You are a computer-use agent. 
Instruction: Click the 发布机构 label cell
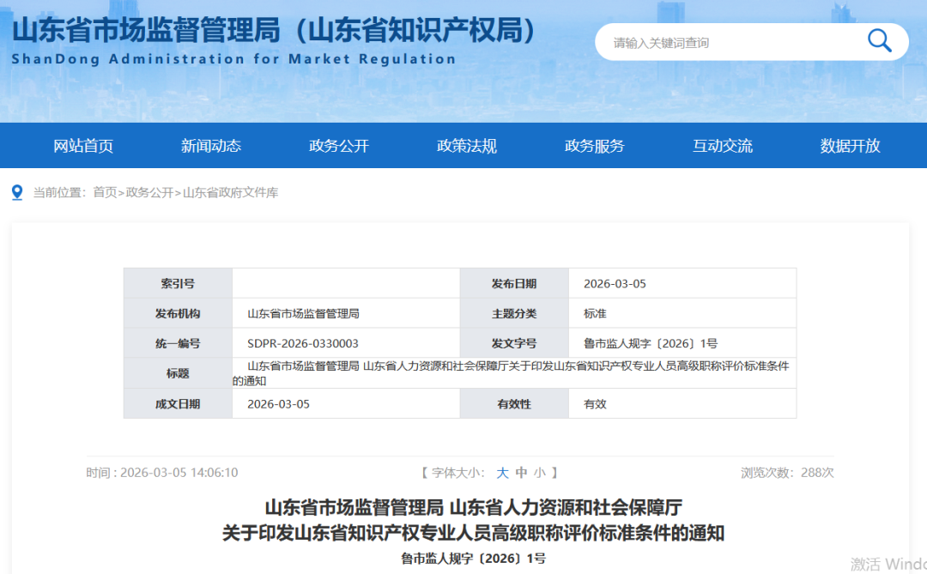tap(178, 313)
